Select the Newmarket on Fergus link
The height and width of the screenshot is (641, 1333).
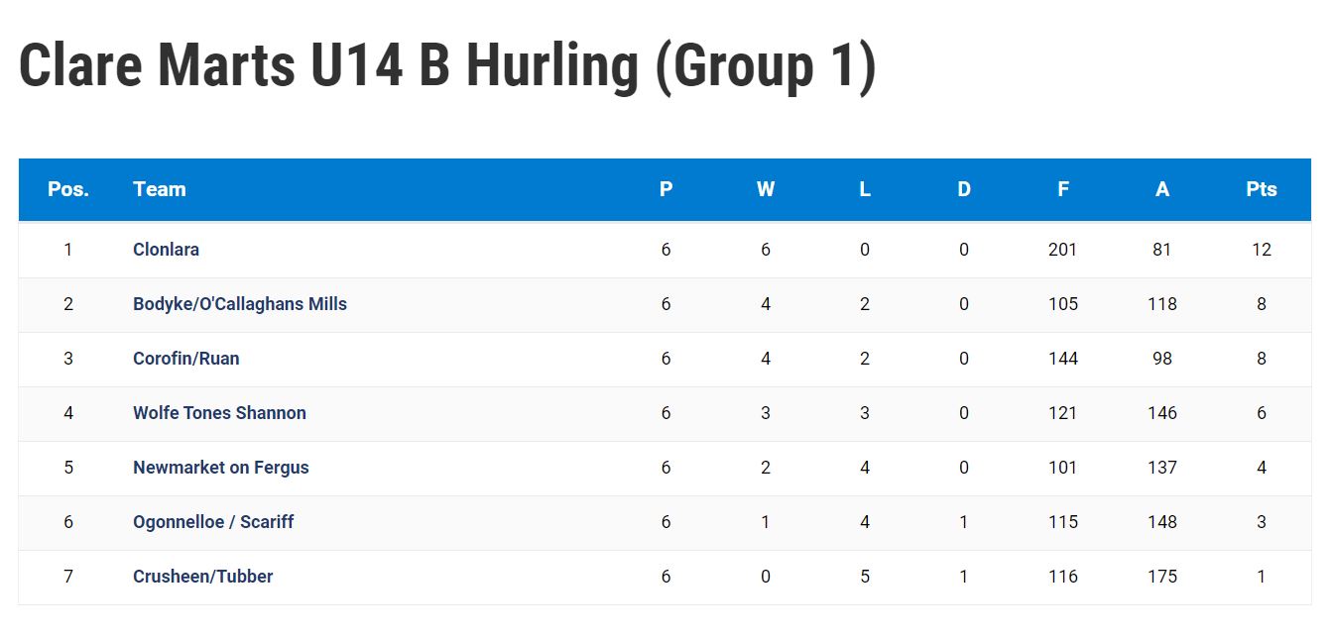221,468
